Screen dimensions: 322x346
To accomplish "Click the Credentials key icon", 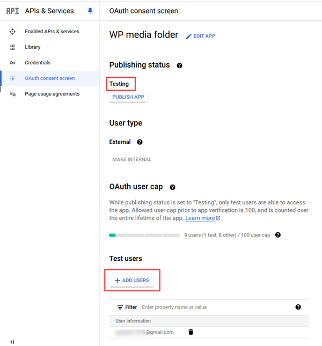I will [x=12, y=63].
